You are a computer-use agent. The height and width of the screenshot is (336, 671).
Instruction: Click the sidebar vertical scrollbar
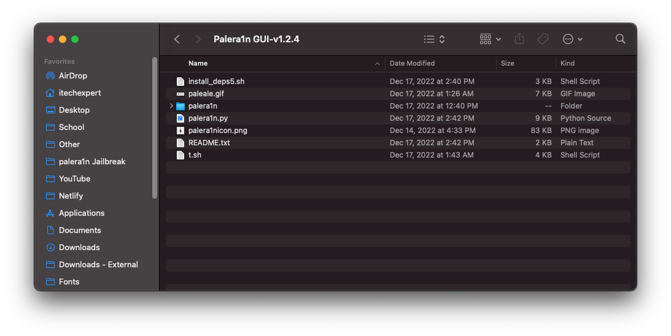pyautogui.click(x=155, y=128)
